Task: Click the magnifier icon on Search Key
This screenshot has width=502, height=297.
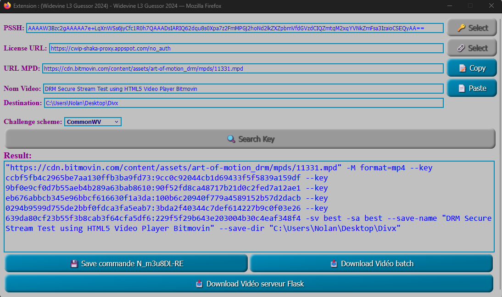Action: [x=231, y=139]
